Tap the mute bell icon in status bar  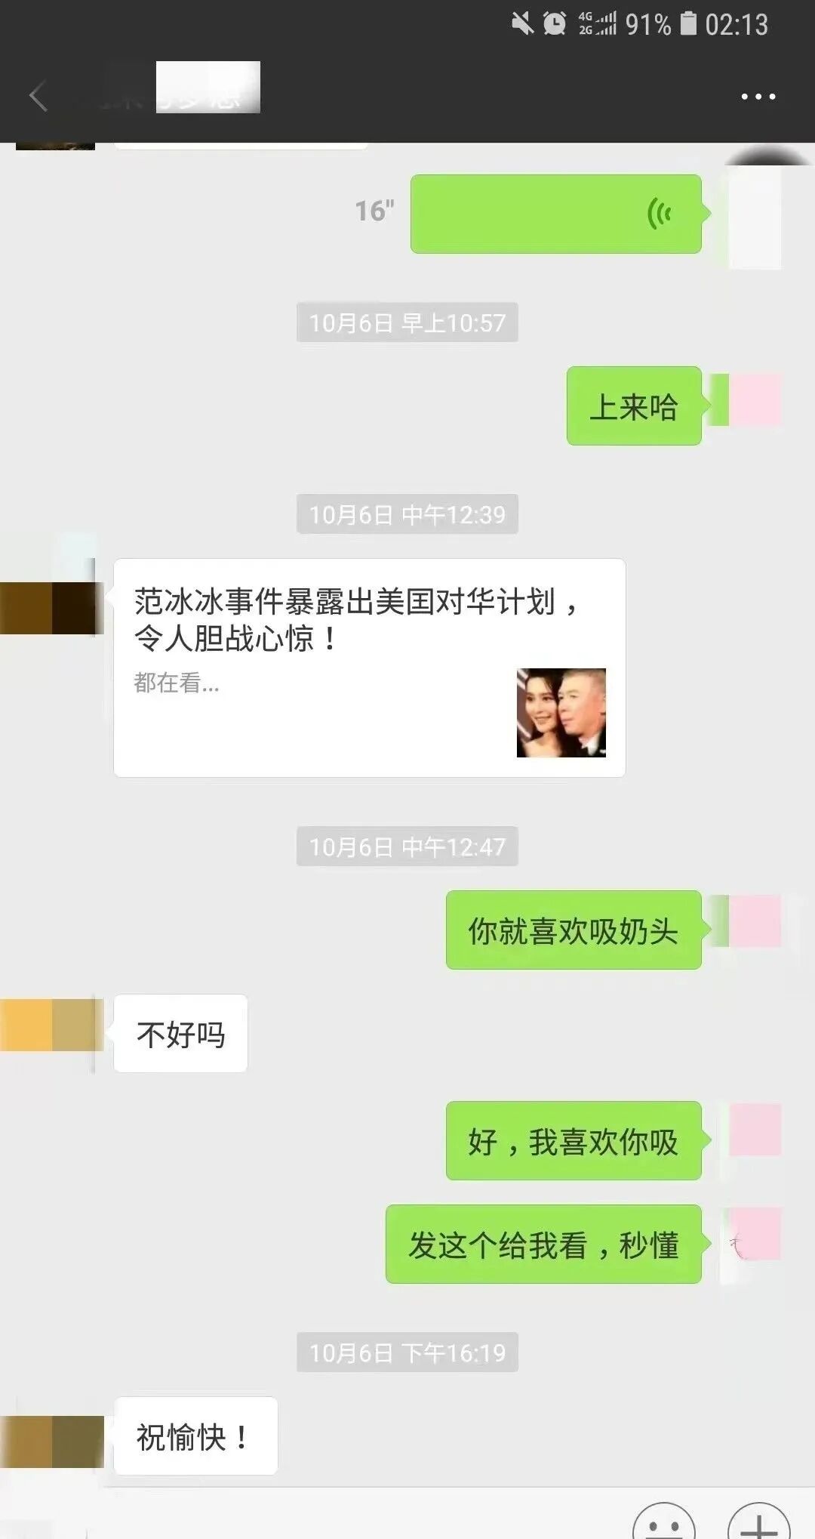point(522,23)
